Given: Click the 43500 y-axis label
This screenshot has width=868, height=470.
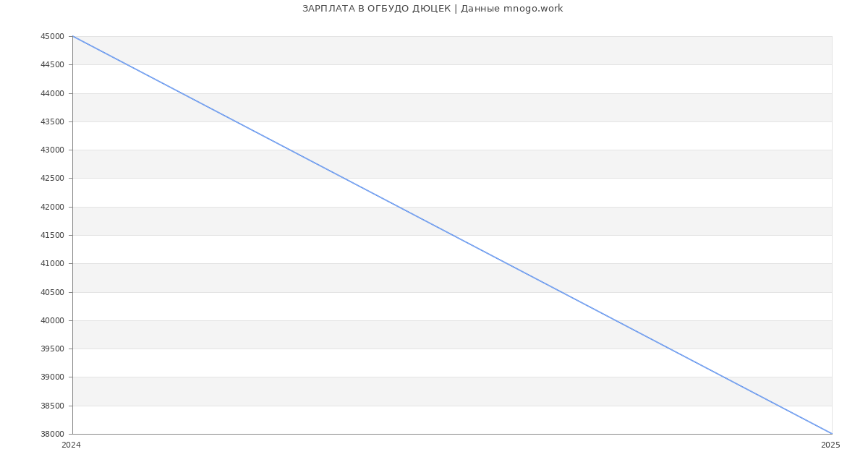Looking at the screenshot, I should [x=53, y=121].
